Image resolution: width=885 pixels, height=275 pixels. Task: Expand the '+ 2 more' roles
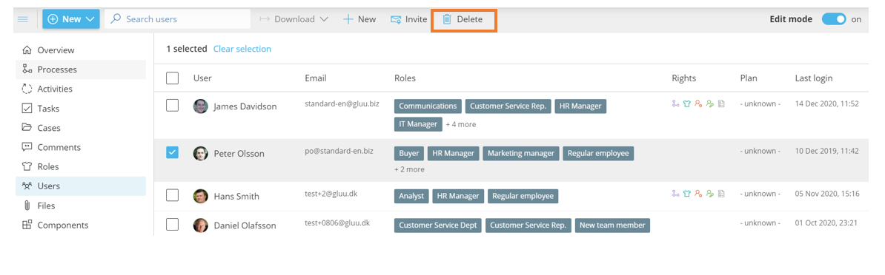pos(410,169)
